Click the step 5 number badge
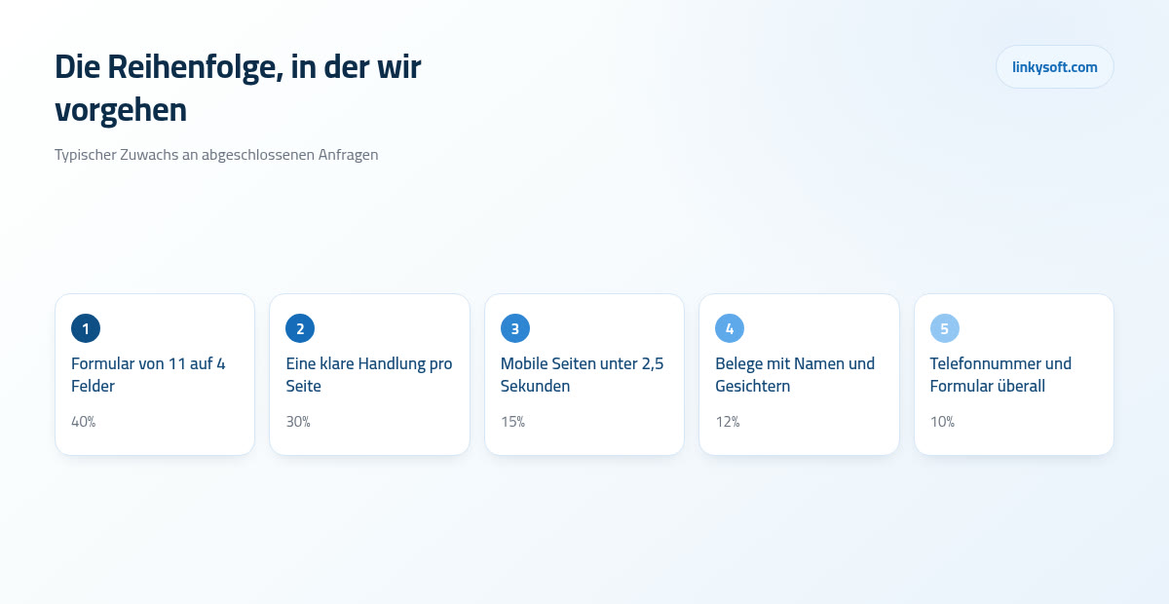The height and width of the screenshot is (604, 1169). (x=945, y=328)
